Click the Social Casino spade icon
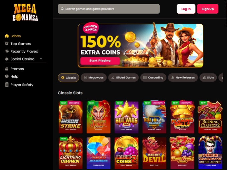The image size is (227, 170). tap(7, 59)
